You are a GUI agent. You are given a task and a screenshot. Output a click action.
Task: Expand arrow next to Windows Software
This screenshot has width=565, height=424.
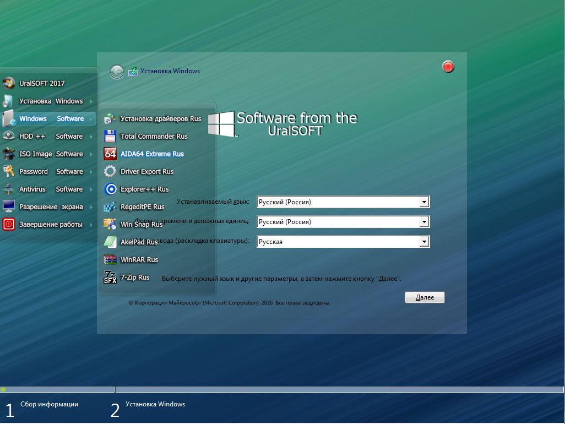(91, 119)
